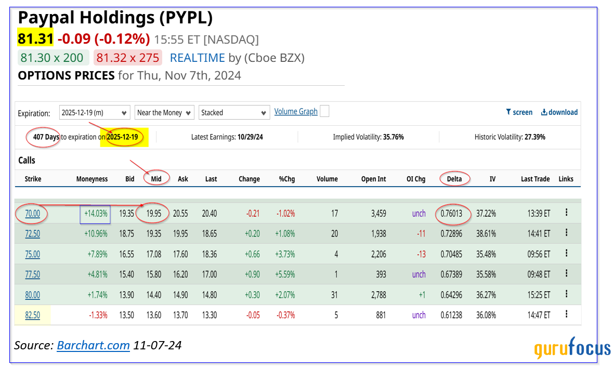The width and height of the screenshot is (615, 366).
Task: Sort by the Bid column header
Action: point(130,179)
